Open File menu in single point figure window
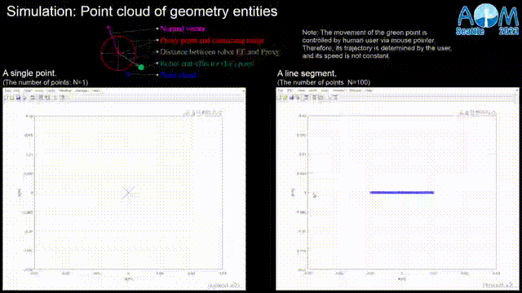 click(x=7, y=90)
